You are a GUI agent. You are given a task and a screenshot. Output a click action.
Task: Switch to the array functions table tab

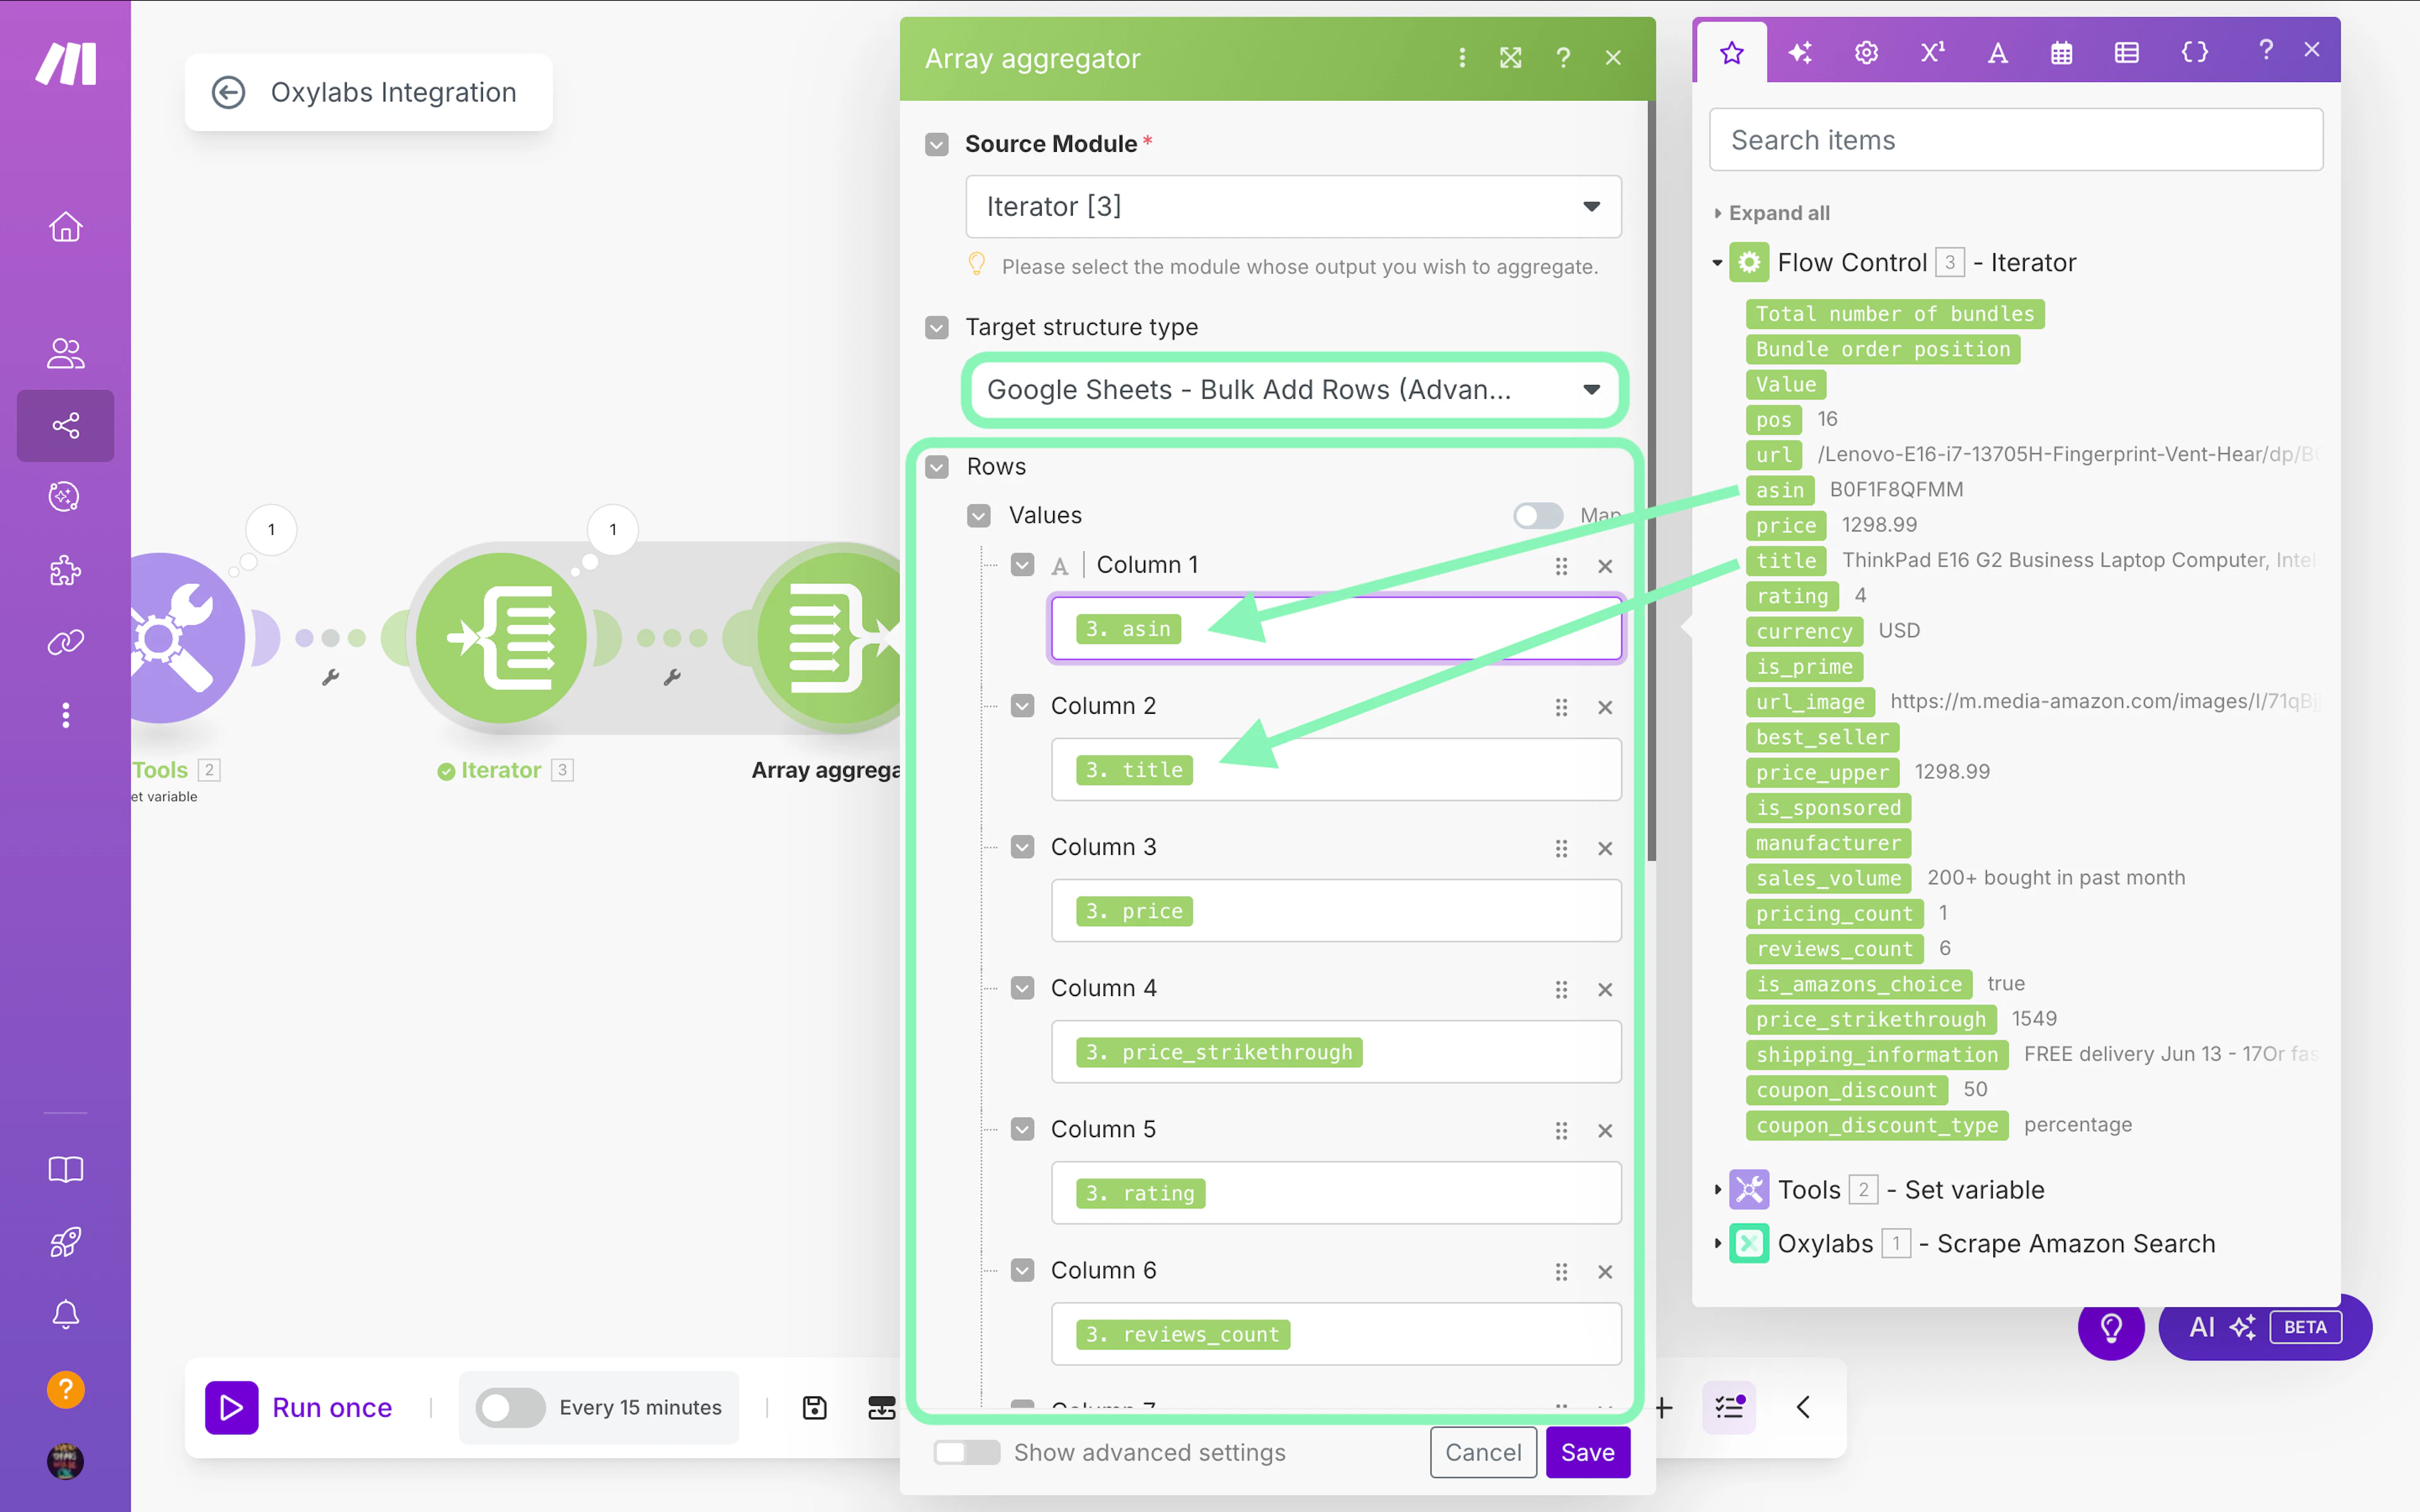click(2127, 52)
